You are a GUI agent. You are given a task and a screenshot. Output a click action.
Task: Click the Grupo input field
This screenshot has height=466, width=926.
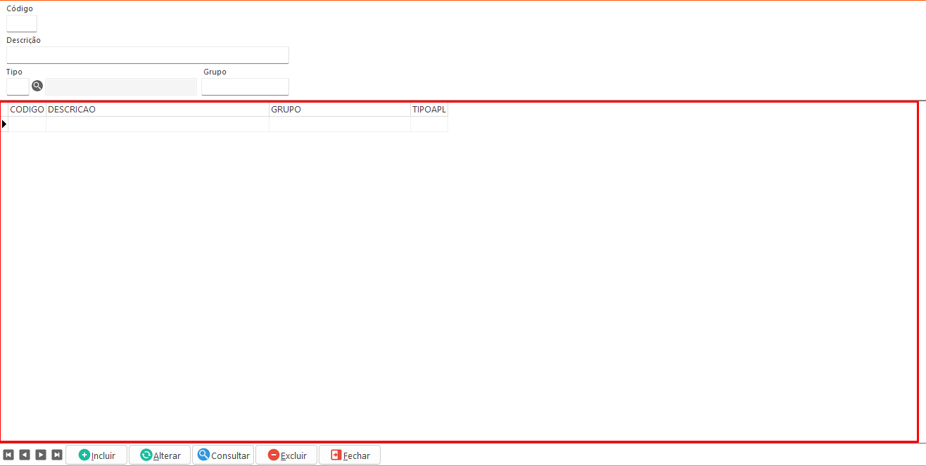pos(245,86)
